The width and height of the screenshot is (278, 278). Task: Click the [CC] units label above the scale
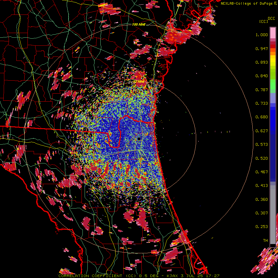[x=263, y=21]
